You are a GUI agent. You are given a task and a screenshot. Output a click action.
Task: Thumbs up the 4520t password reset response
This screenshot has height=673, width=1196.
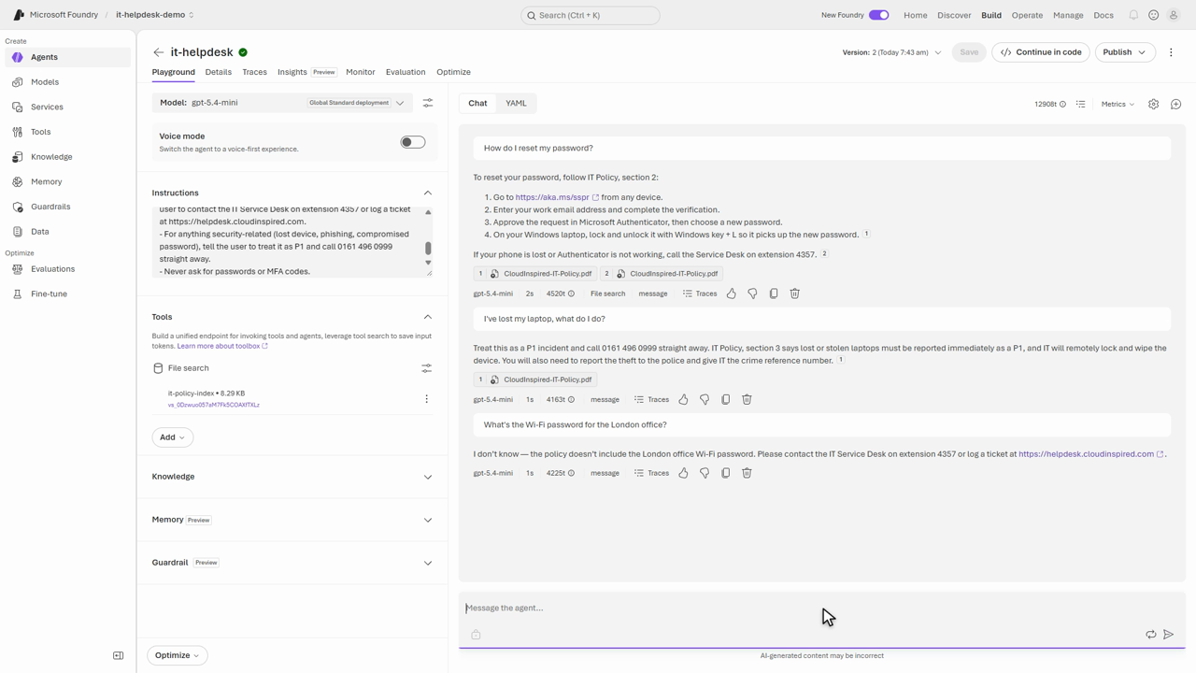coord(732,294)
